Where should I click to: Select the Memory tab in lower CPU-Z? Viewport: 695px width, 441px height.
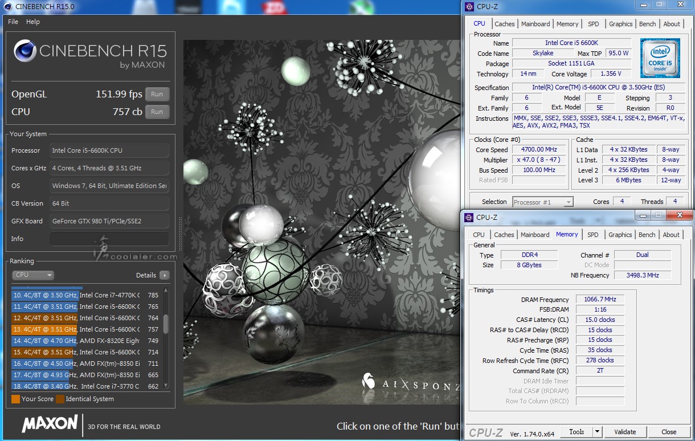pyautogui.click(x=567, y=234)
